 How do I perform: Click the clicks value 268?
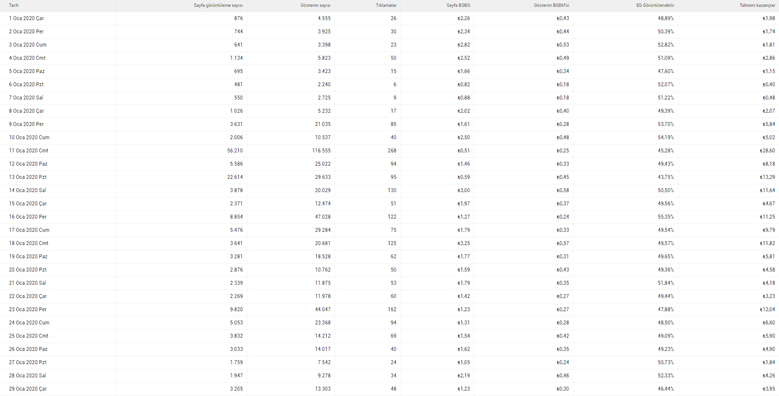tap(392, 150)
